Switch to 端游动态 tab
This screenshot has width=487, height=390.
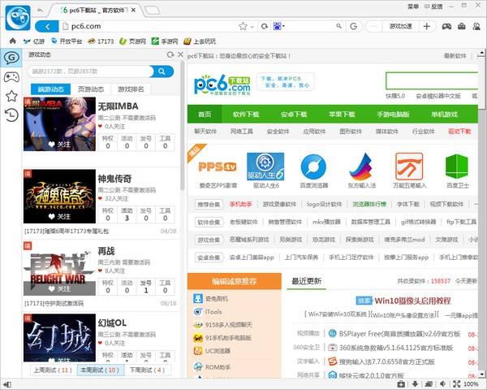[50, 89]
